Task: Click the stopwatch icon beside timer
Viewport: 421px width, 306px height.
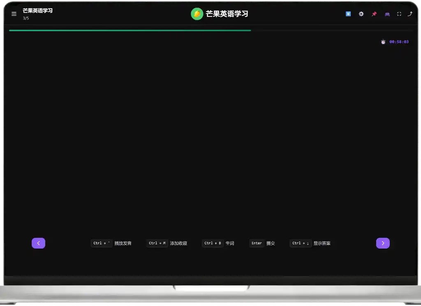Action: point(383,42)
